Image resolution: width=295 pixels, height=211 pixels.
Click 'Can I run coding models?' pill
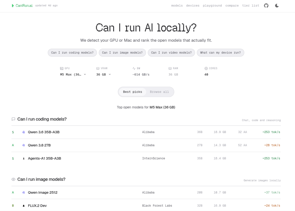72,53
